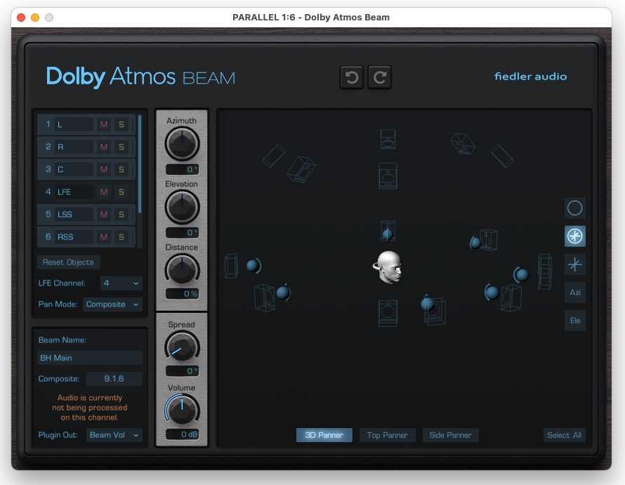The height and width of the screenshot is (485, 625).
Task: Solo channel 5 LSS
Action: (x=121, y=214)
